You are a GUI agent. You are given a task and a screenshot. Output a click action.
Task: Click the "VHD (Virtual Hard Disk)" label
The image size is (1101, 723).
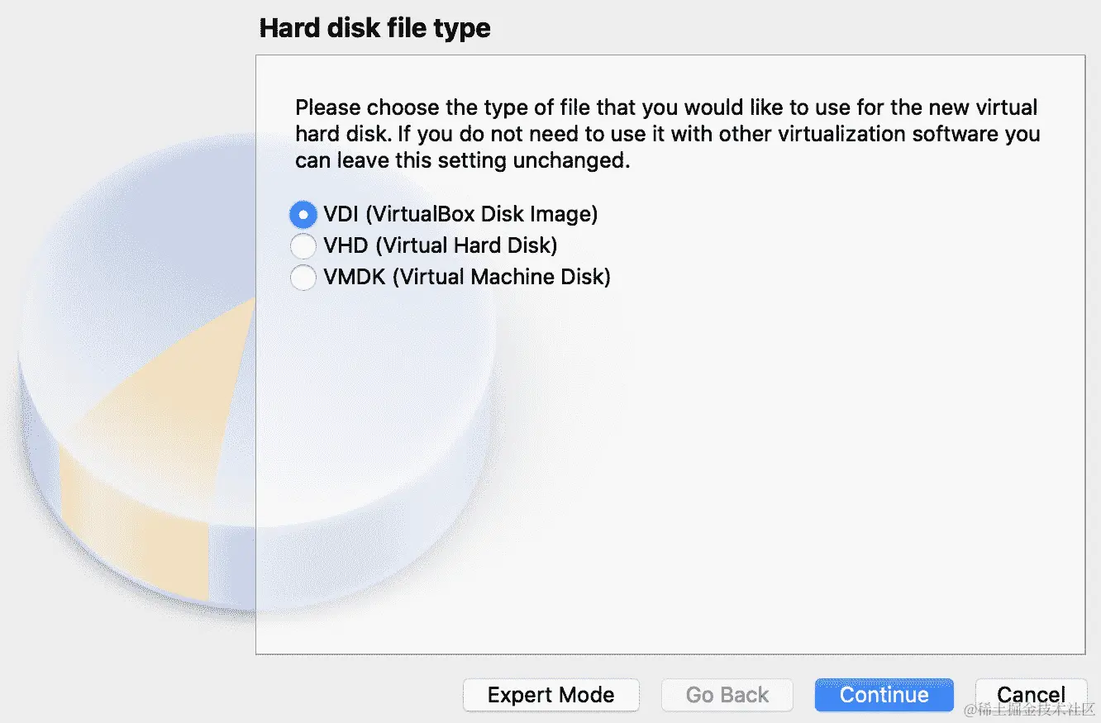pos(441,246)
